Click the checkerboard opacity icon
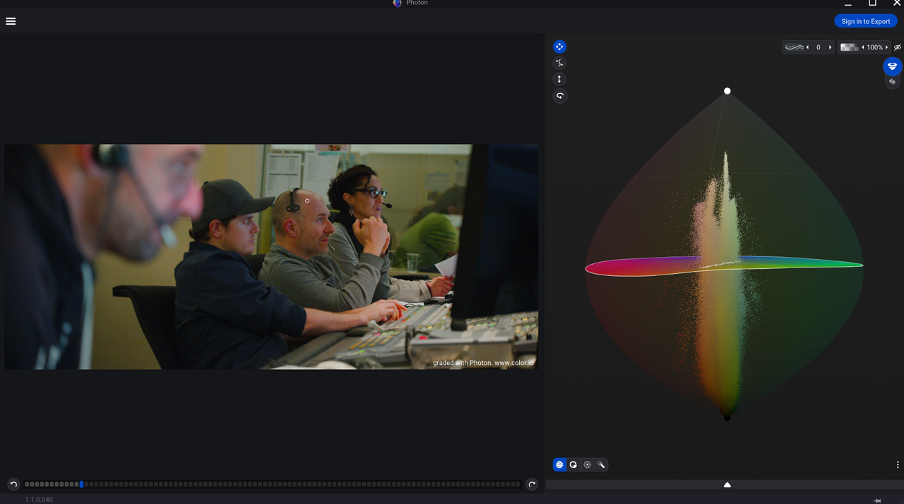This screenshot has width=904, height=504. (x=850, y=47)
